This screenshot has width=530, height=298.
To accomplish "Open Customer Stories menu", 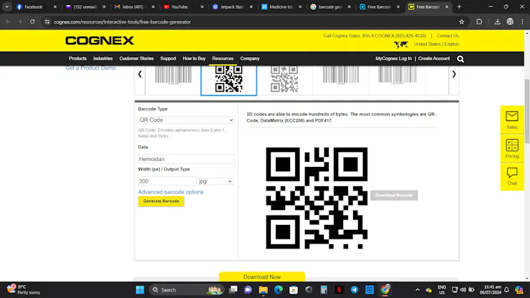I will point(137,59).
